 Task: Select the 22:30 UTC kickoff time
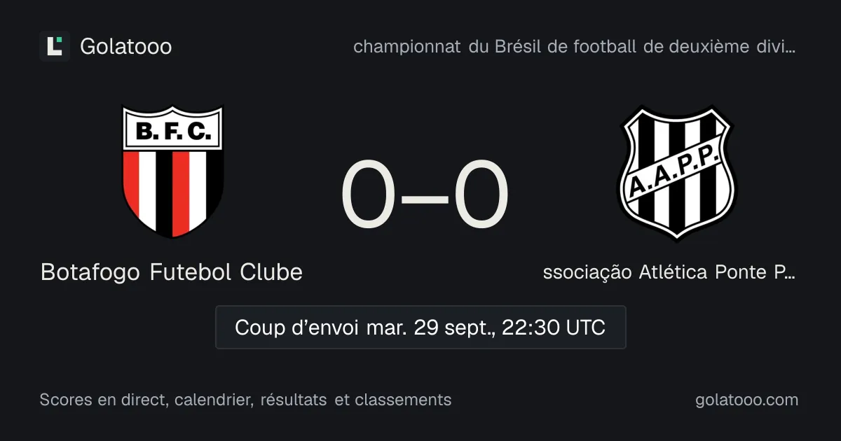click(x=554, y=327)
